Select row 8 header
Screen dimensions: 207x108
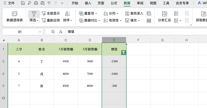[4, 86]
